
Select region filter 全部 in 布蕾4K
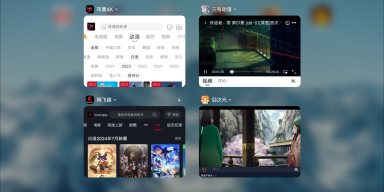click(x=94, y=47)
